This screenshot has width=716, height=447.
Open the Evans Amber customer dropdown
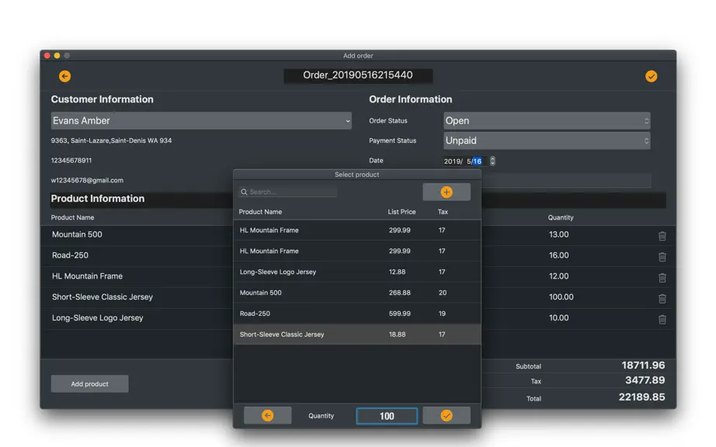[x=201, y=121]
